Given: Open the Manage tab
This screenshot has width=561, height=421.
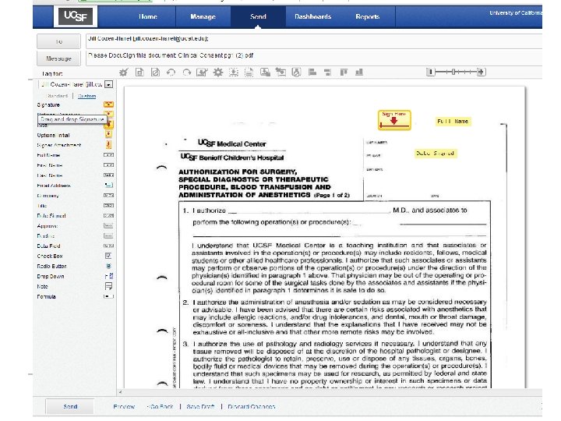Looking at the screenshot, I should point(203,16).
